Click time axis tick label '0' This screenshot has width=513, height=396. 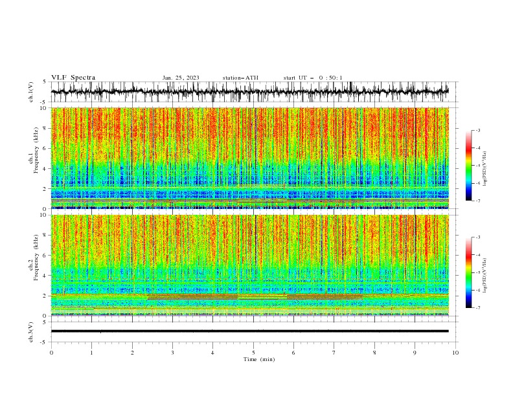(51, 353)
